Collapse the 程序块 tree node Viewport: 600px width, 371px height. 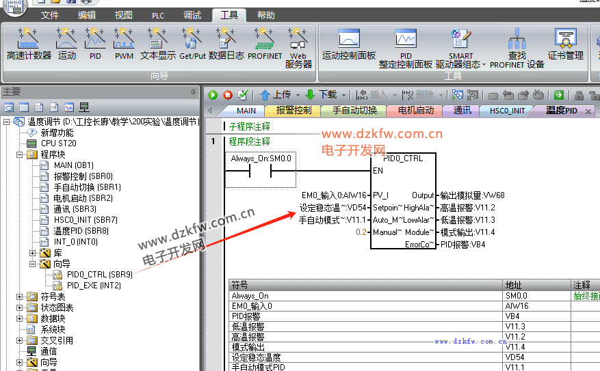(x=20, y=154)
